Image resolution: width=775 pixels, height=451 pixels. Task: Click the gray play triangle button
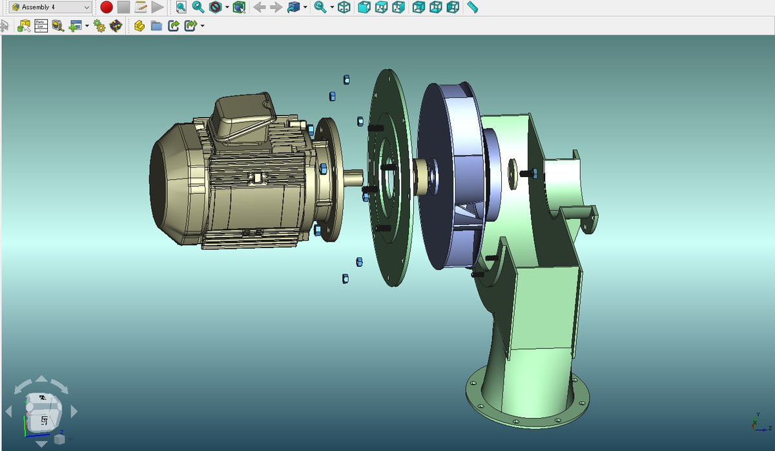tap(158, 7)
